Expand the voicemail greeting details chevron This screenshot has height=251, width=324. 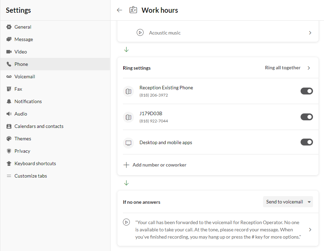[310, 230]
